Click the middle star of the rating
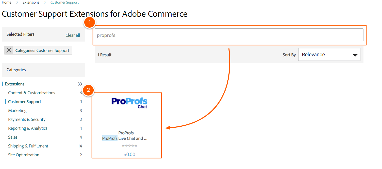 129,146
